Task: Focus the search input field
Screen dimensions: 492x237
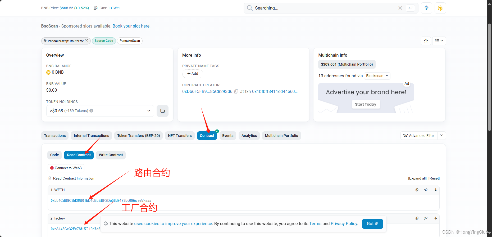Action: click(x=325, y=8)
